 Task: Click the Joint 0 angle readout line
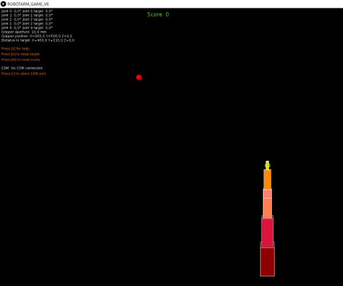coord(27,11)
